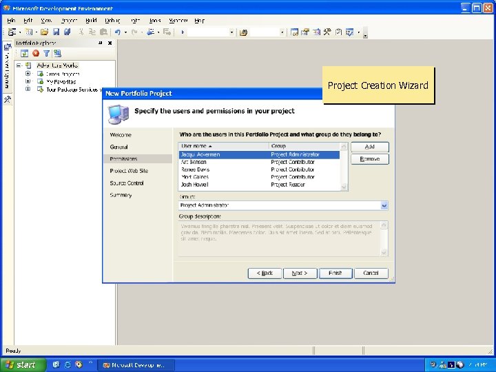Click the Find in Files binoculars icon

coord(243,32)
